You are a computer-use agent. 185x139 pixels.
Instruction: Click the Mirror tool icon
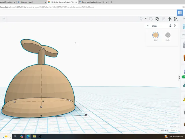coord(169,19)
